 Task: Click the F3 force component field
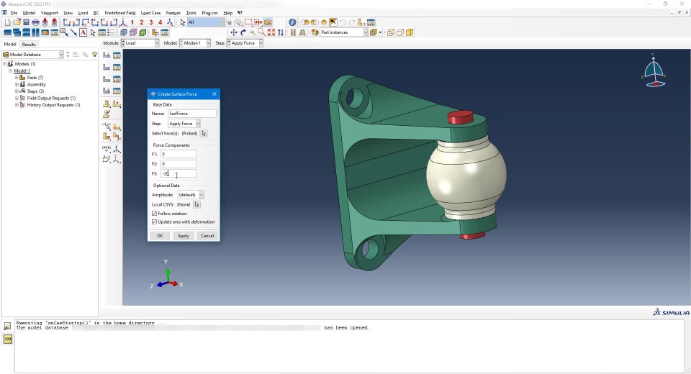(178, 173)
